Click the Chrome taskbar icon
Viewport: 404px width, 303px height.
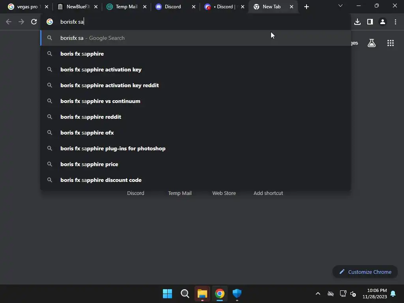click(220, 294)
